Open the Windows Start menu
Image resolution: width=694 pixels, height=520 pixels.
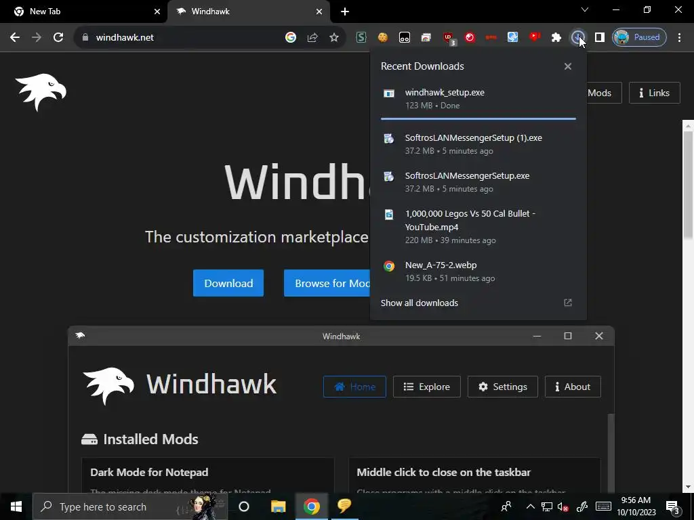pos(16,506)
